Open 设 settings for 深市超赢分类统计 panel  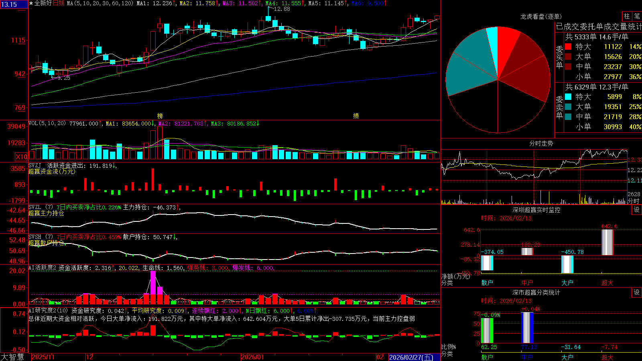[x=637, y=292]
